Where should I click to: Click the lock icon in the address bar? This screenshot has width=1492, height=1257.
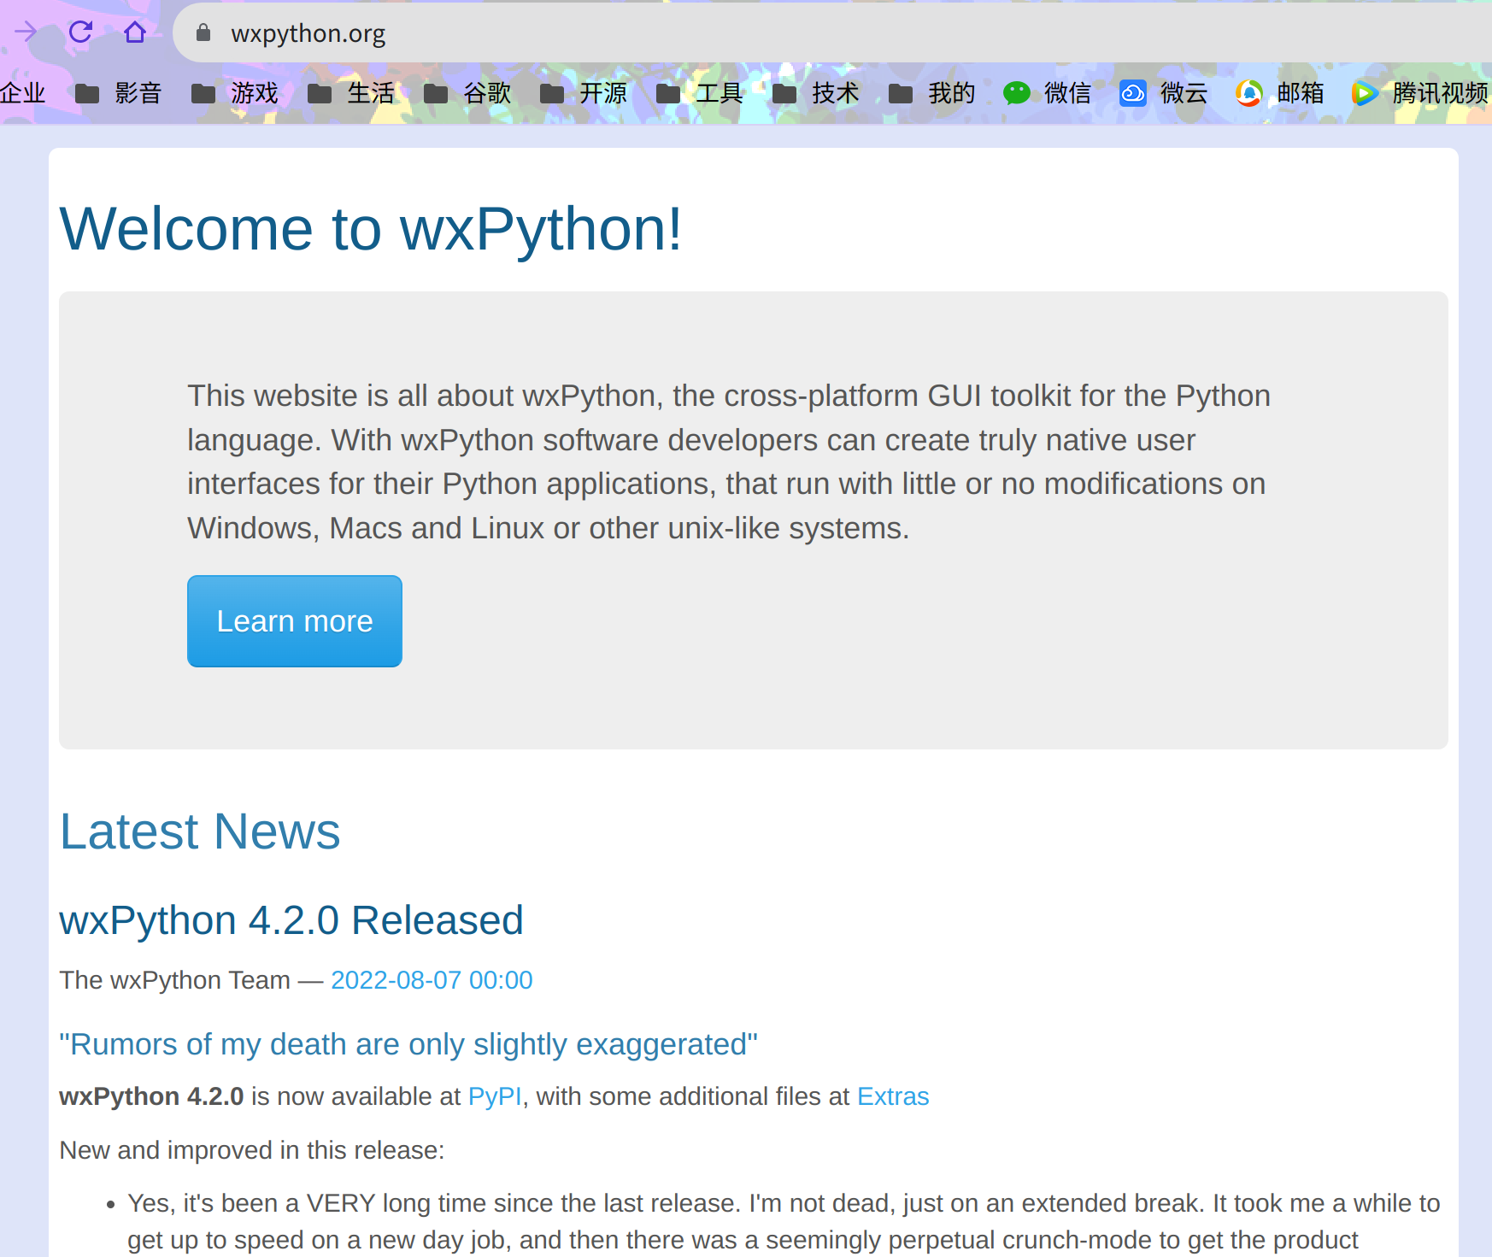(203, 33)
